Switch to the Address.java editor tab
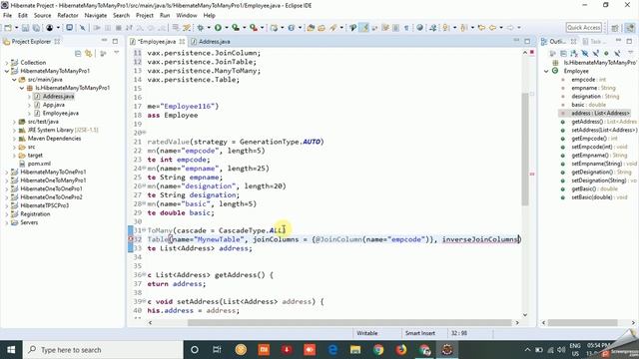 [x=211, y=42]
